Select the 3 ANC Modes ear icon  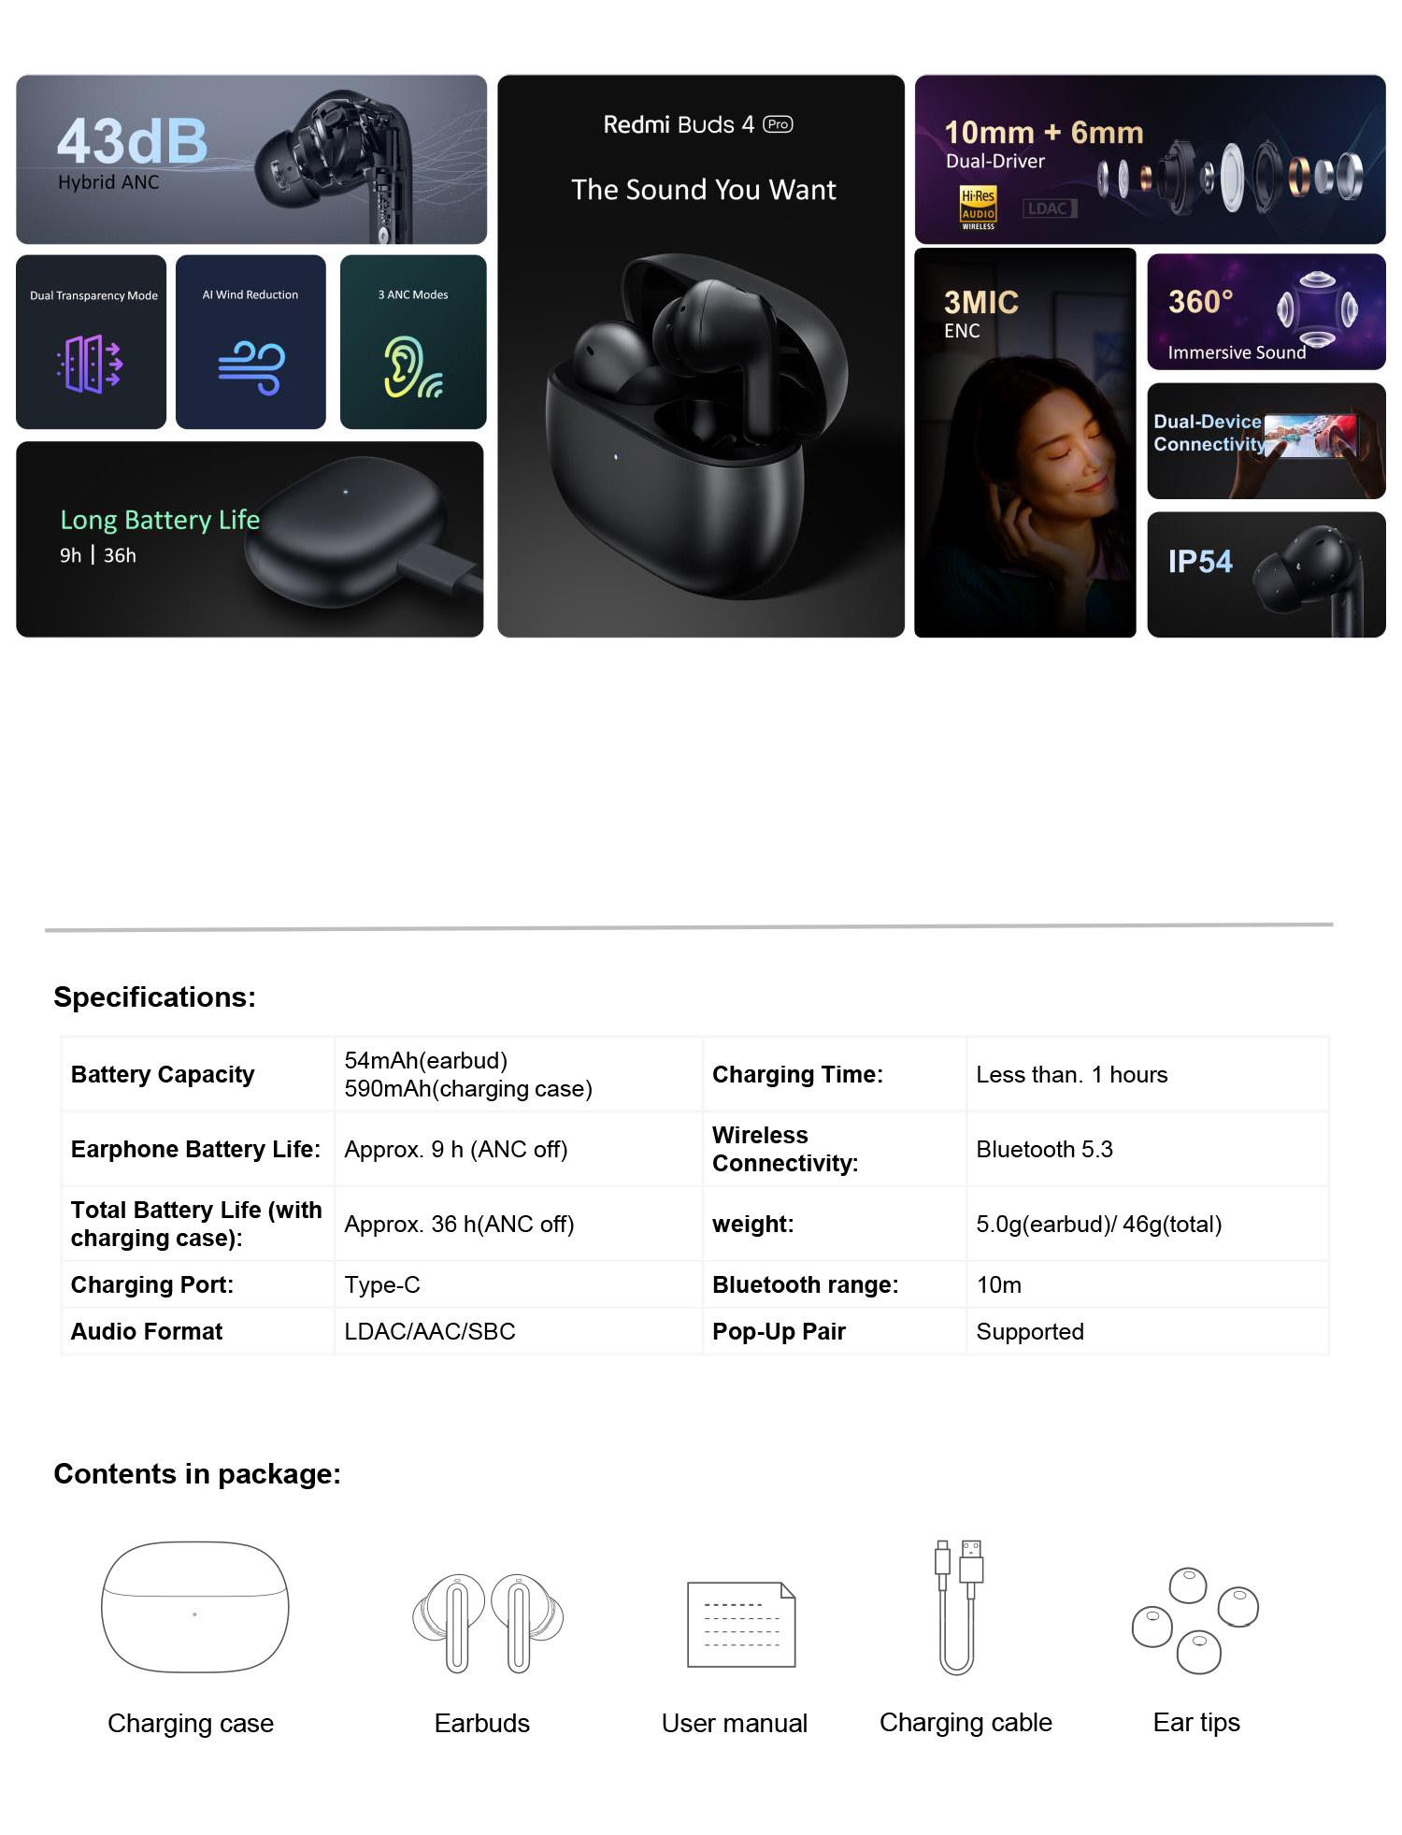412,366
